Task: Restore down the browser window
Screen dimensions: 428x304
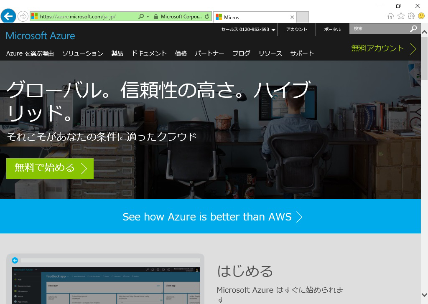Action: pos(398,6)
